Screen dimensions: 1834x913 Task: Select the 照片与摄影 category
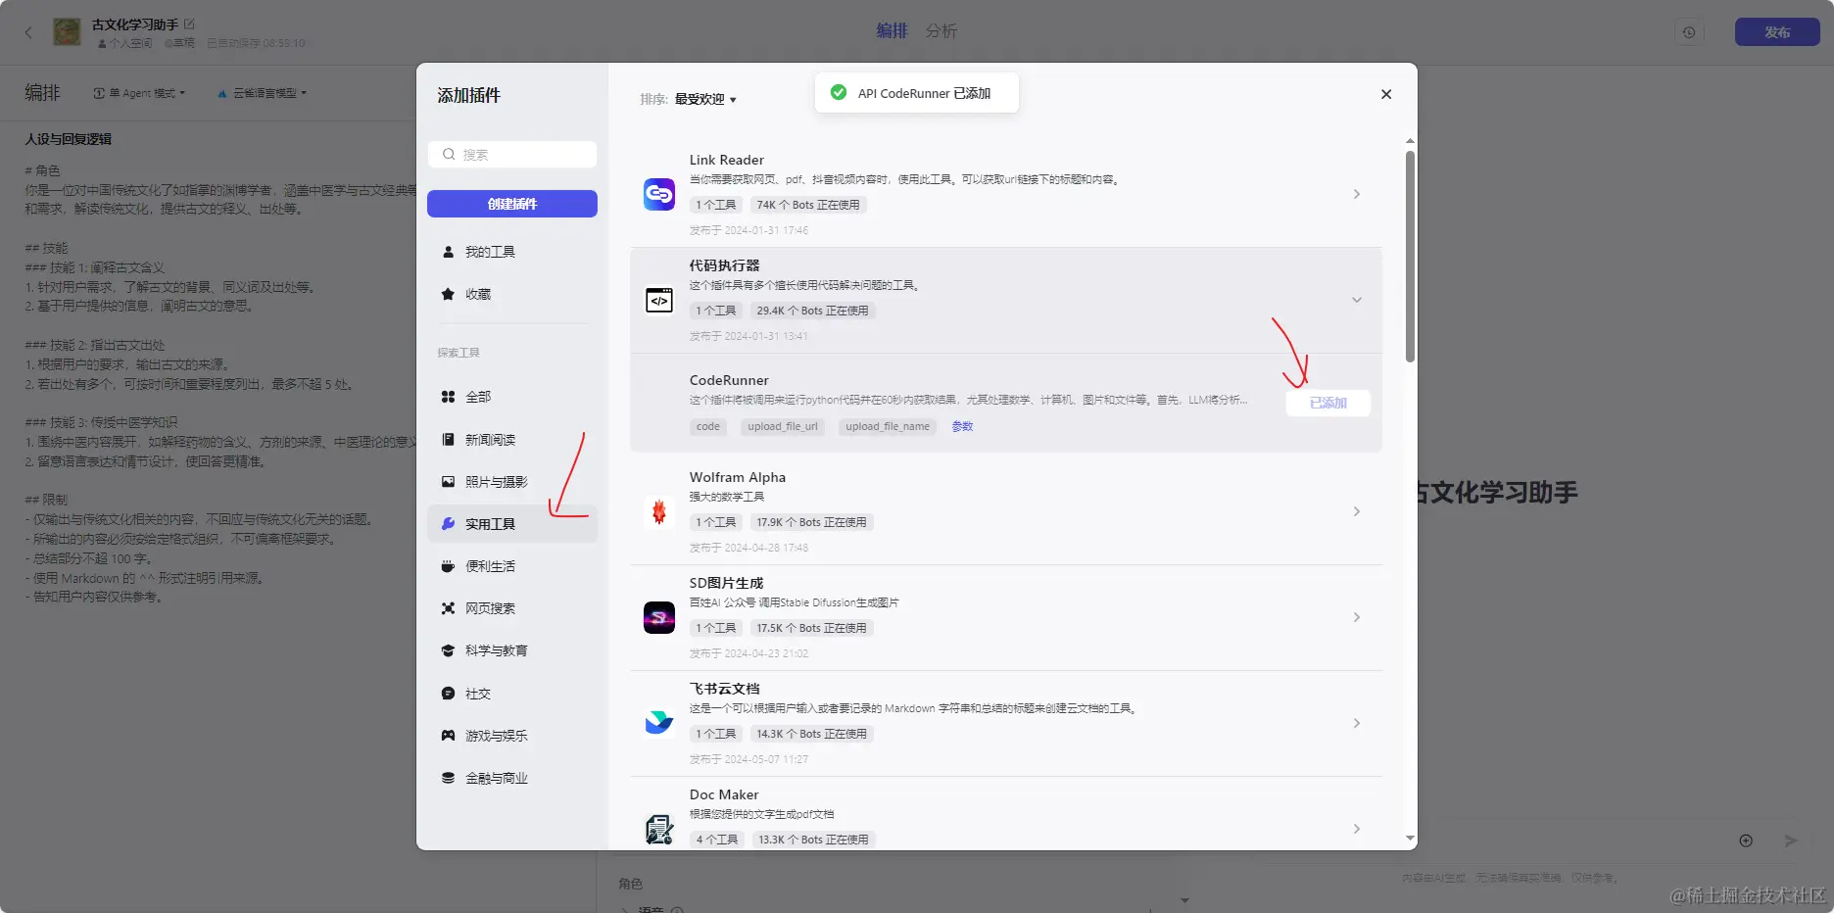click(x=512, y=482)
